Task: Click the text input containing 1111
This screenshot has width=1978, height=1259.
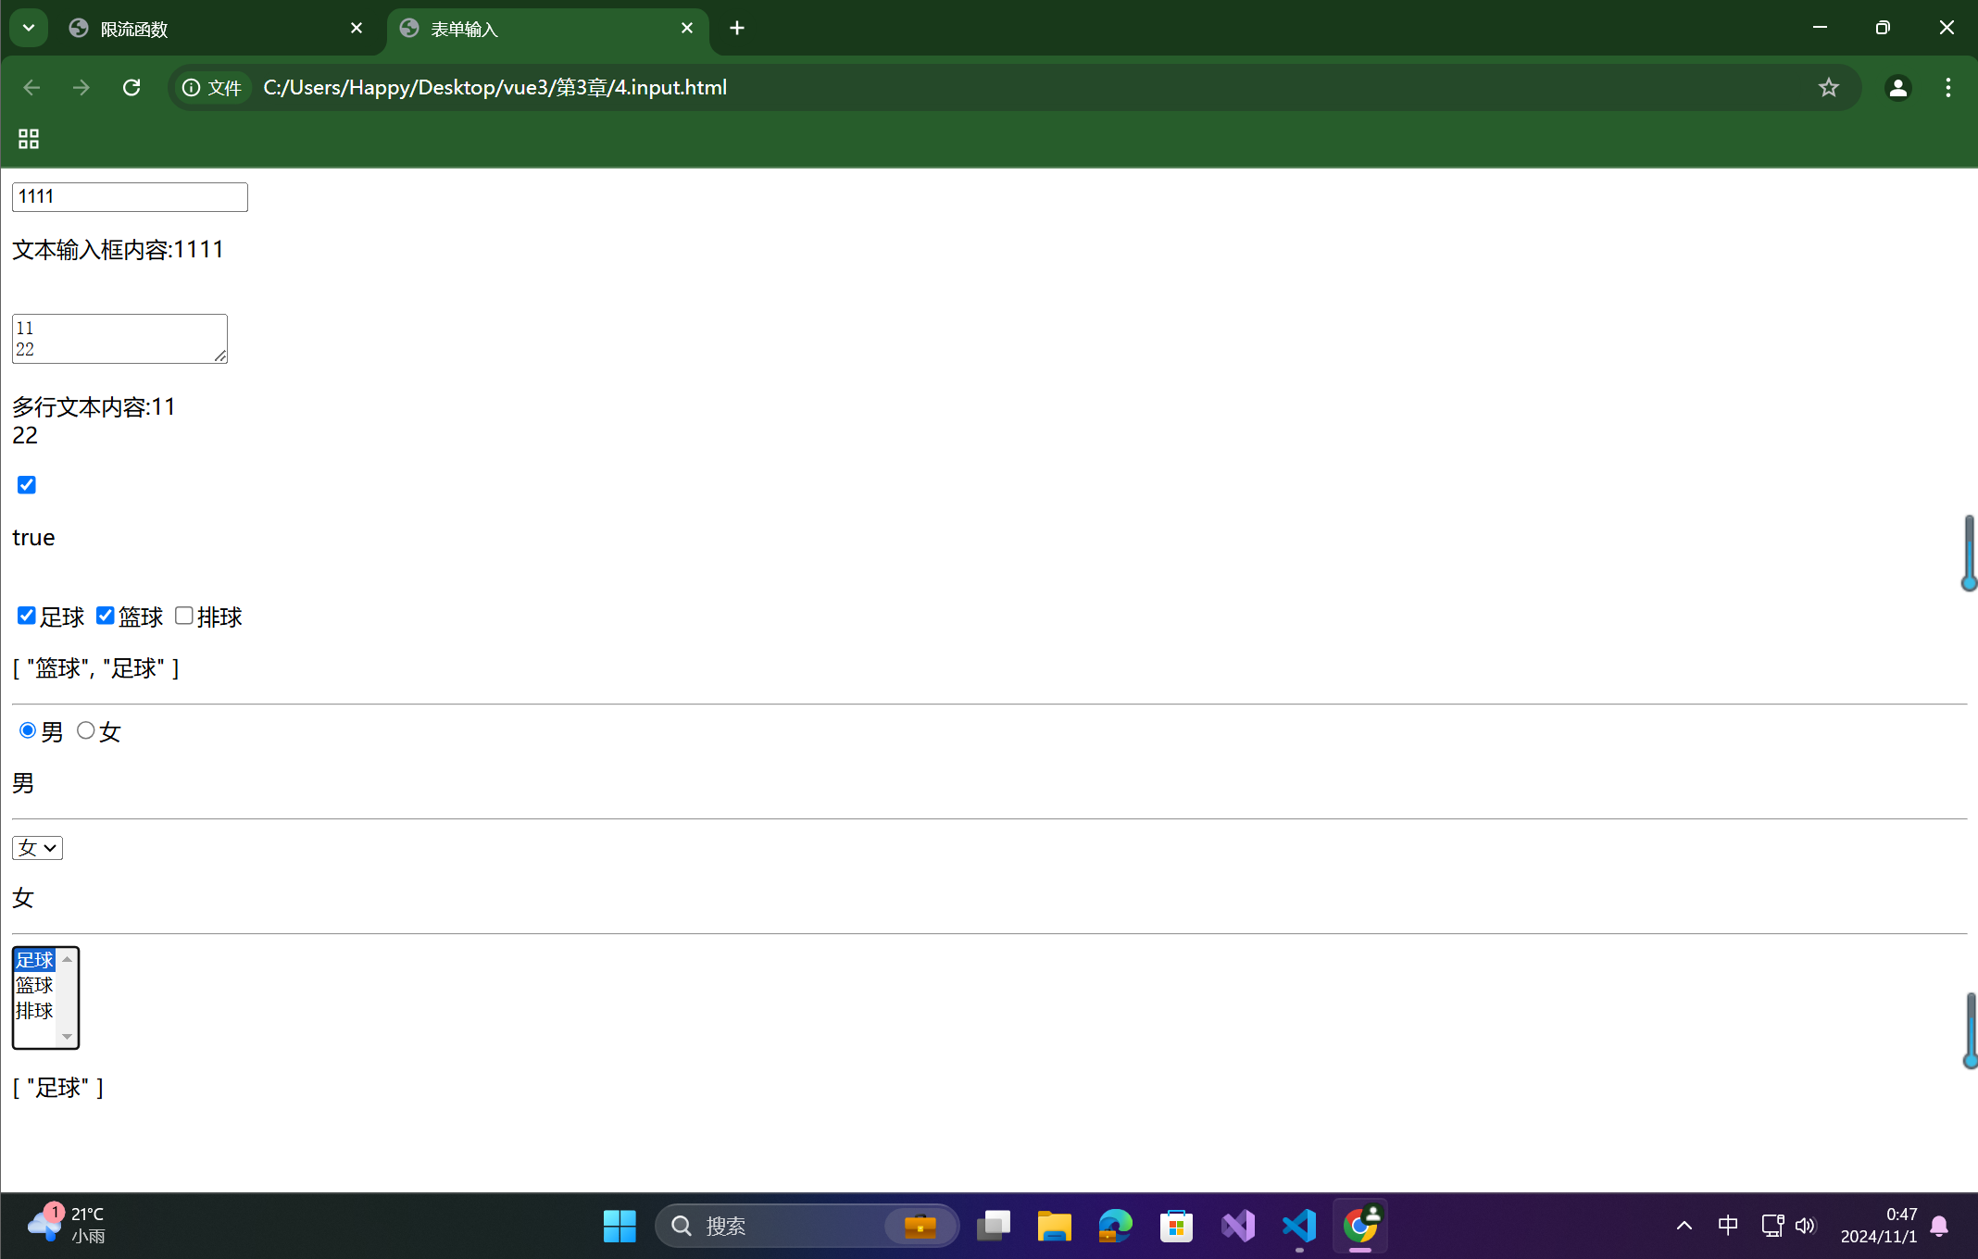Action: pyautogui.click(x=130, y=196)
